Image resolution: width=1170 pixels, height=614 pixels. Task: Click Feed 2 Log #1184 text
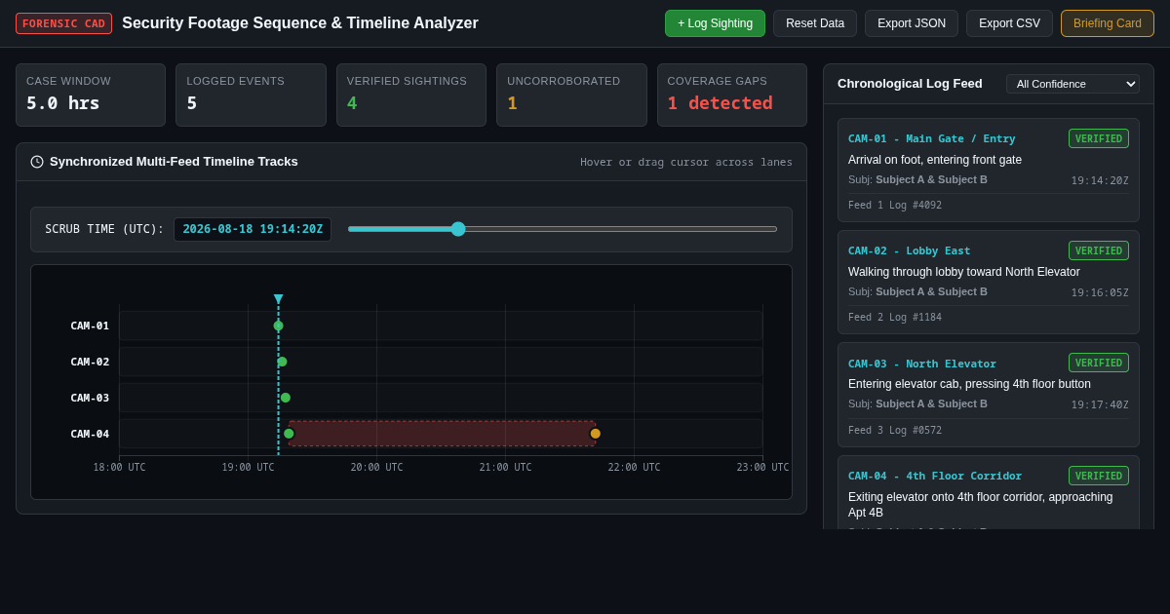point(895,318)
